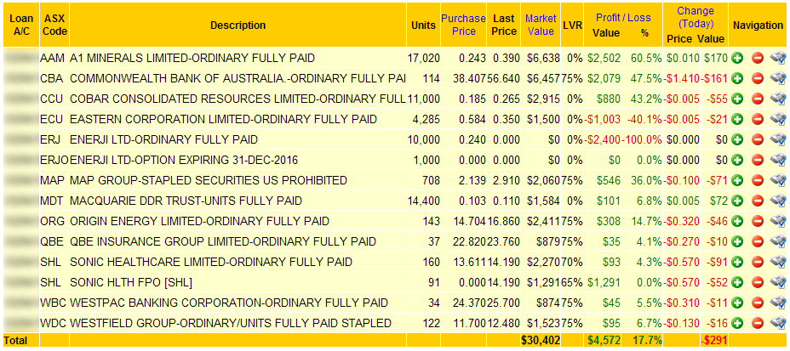Click the ASX Code column header

tap(55, 25)
